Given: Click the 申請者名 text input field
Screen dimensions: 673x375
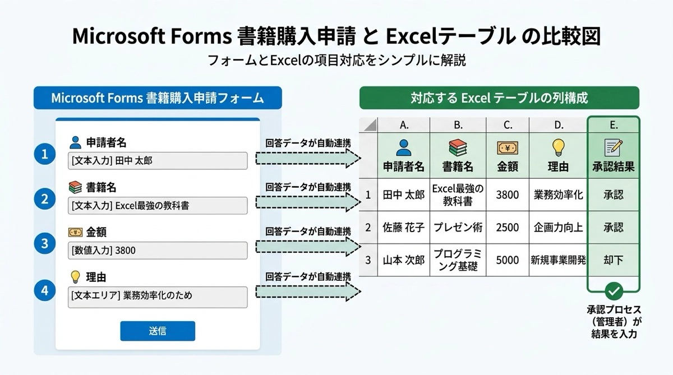Looking at the screenshot, I should coord(158,161).
